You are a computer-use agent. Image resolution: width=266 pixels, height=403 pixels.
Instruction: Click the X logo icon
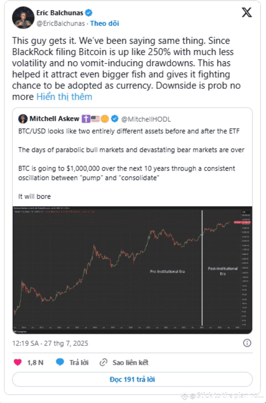point(247,12)
